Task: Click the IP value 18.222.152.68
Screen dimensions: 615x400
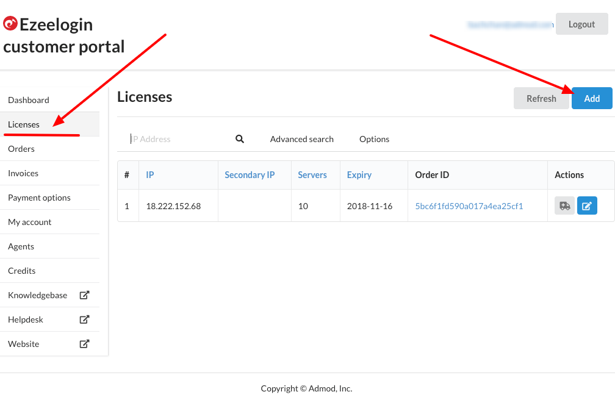Action: click(173, 206)
